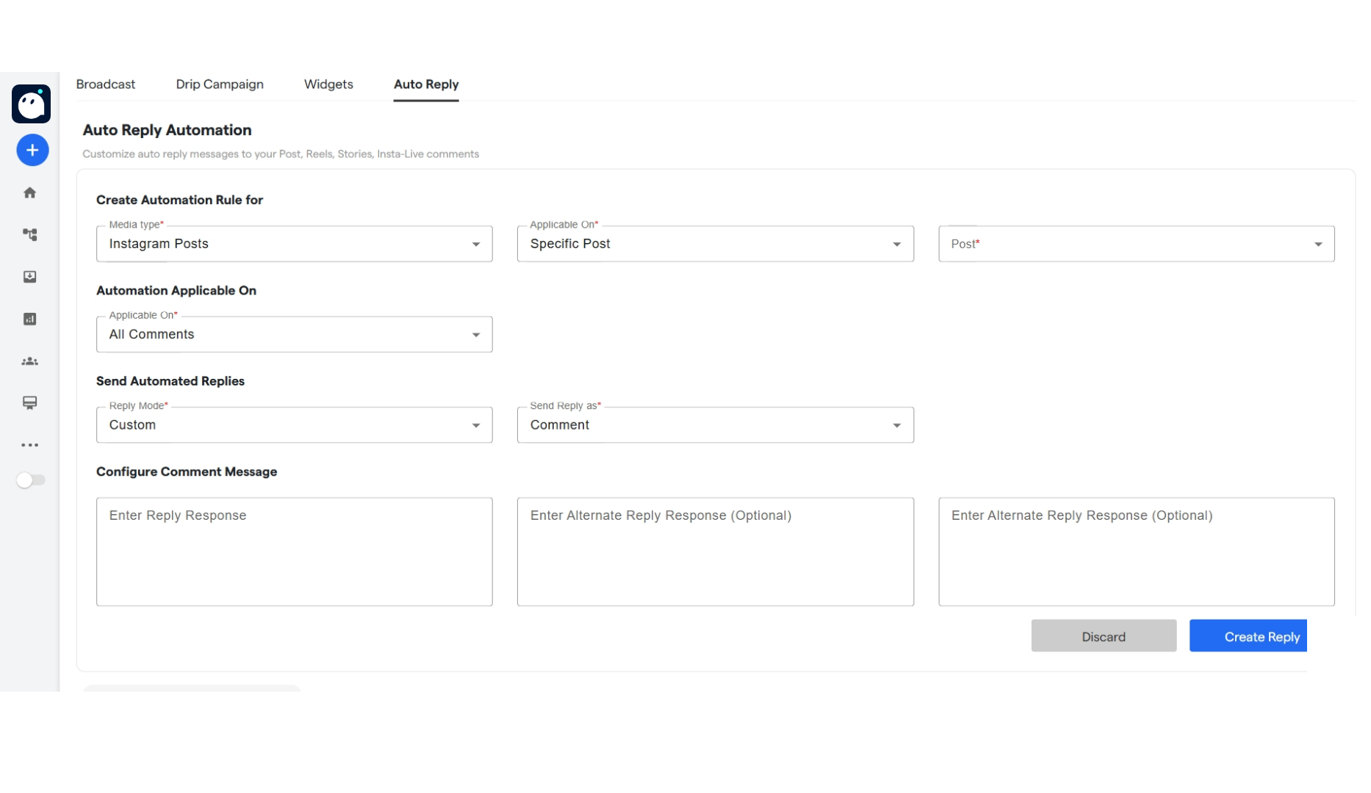Switch to the Widgets tab
This screenshot has height=793, width=1371.
(x=328, y=84)
